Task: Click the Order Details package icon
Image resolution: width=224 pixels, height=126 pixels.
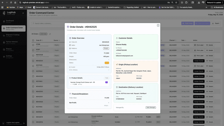Action: 68,27
